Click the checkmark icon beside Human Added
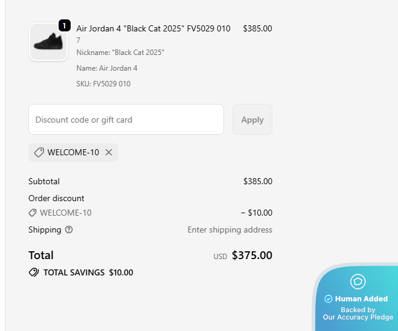The height and width of the screenshot is (331, 398). pyautogui.click(x=329, y=298)
